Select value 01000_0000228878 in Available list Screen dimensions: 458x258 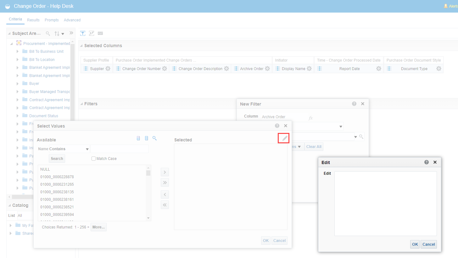(57, 177)
